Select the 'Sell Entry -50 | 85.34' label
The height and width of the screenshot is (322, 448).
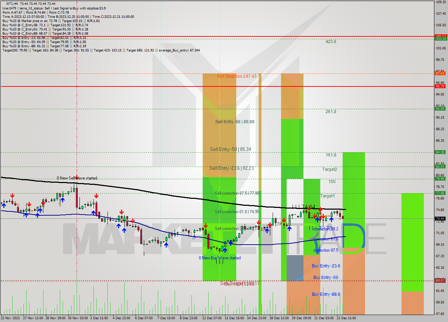pos(230,149)
